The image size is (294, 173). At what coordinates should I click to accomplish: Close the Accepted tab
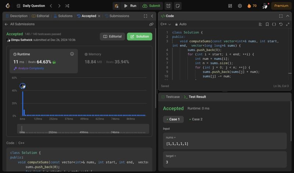click(x=99, y=16)
